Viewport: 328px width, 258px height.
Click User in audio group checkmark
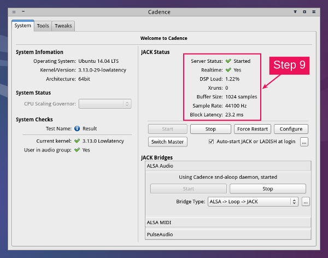[x=77, y=150]
